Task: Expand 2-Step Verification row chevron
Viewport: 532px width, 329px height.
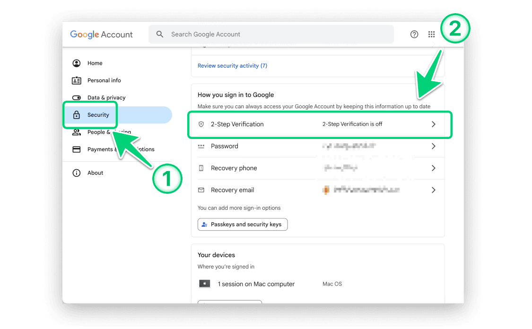Action: coord(433,124)
